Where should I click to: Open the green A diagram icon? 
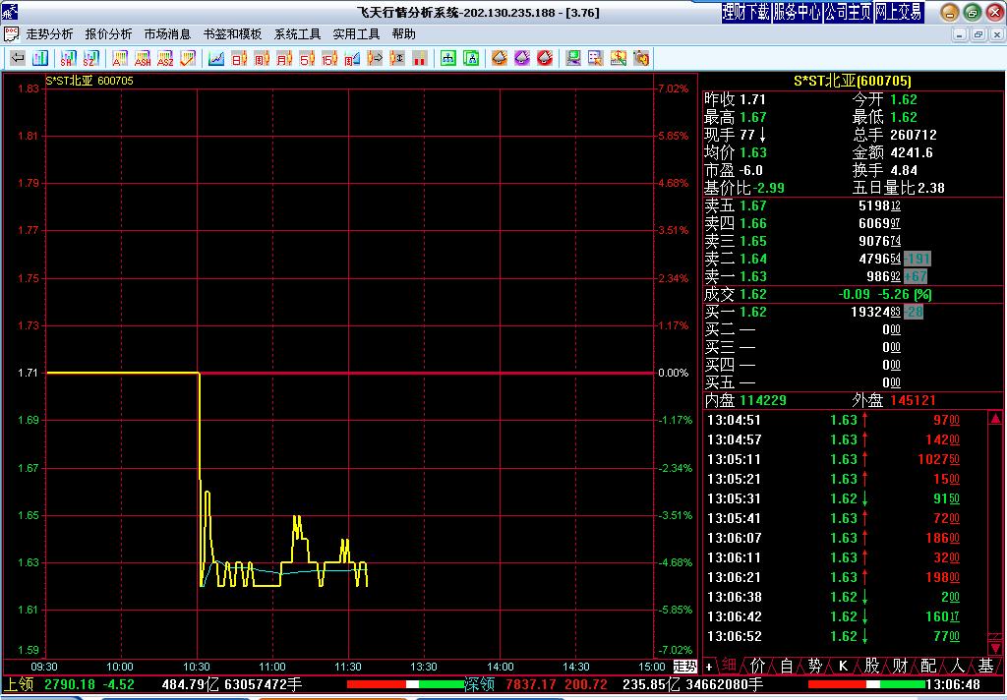471,58
